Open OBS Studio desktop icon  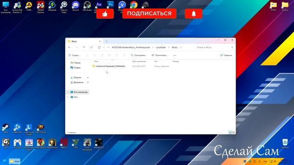(x=87, y=6)
